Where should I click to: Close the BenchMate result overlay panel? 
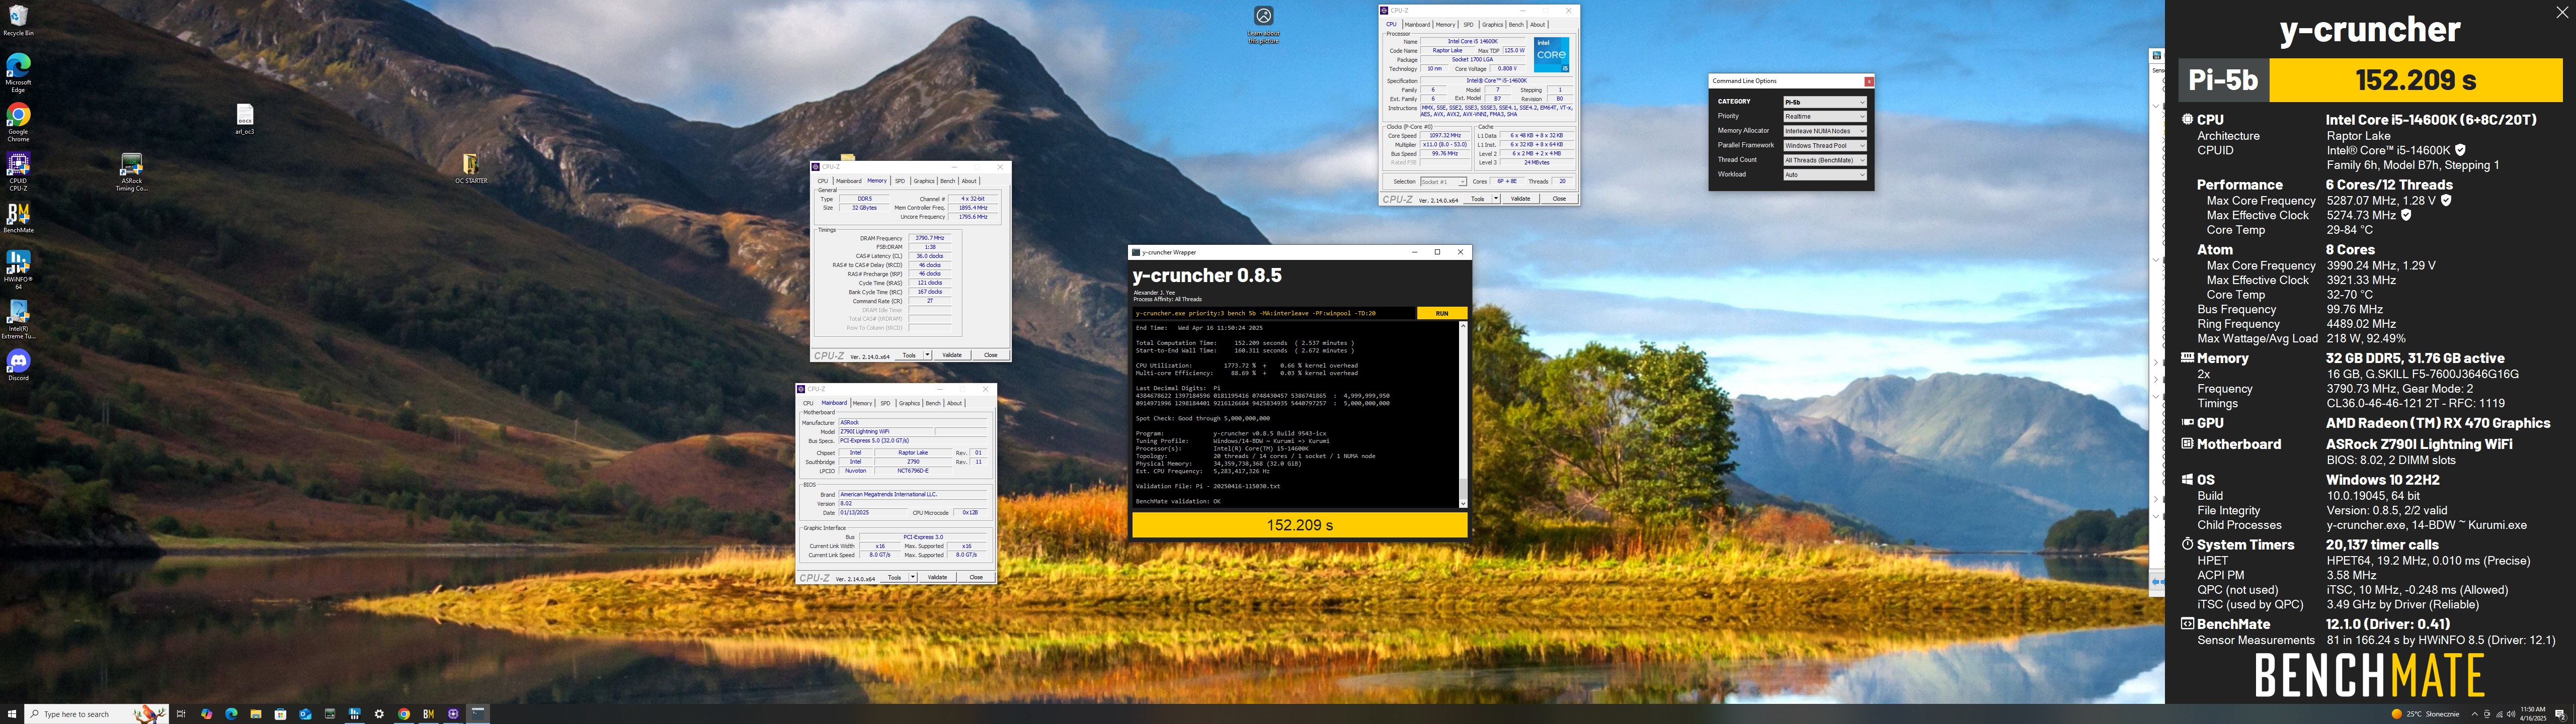2561,13
